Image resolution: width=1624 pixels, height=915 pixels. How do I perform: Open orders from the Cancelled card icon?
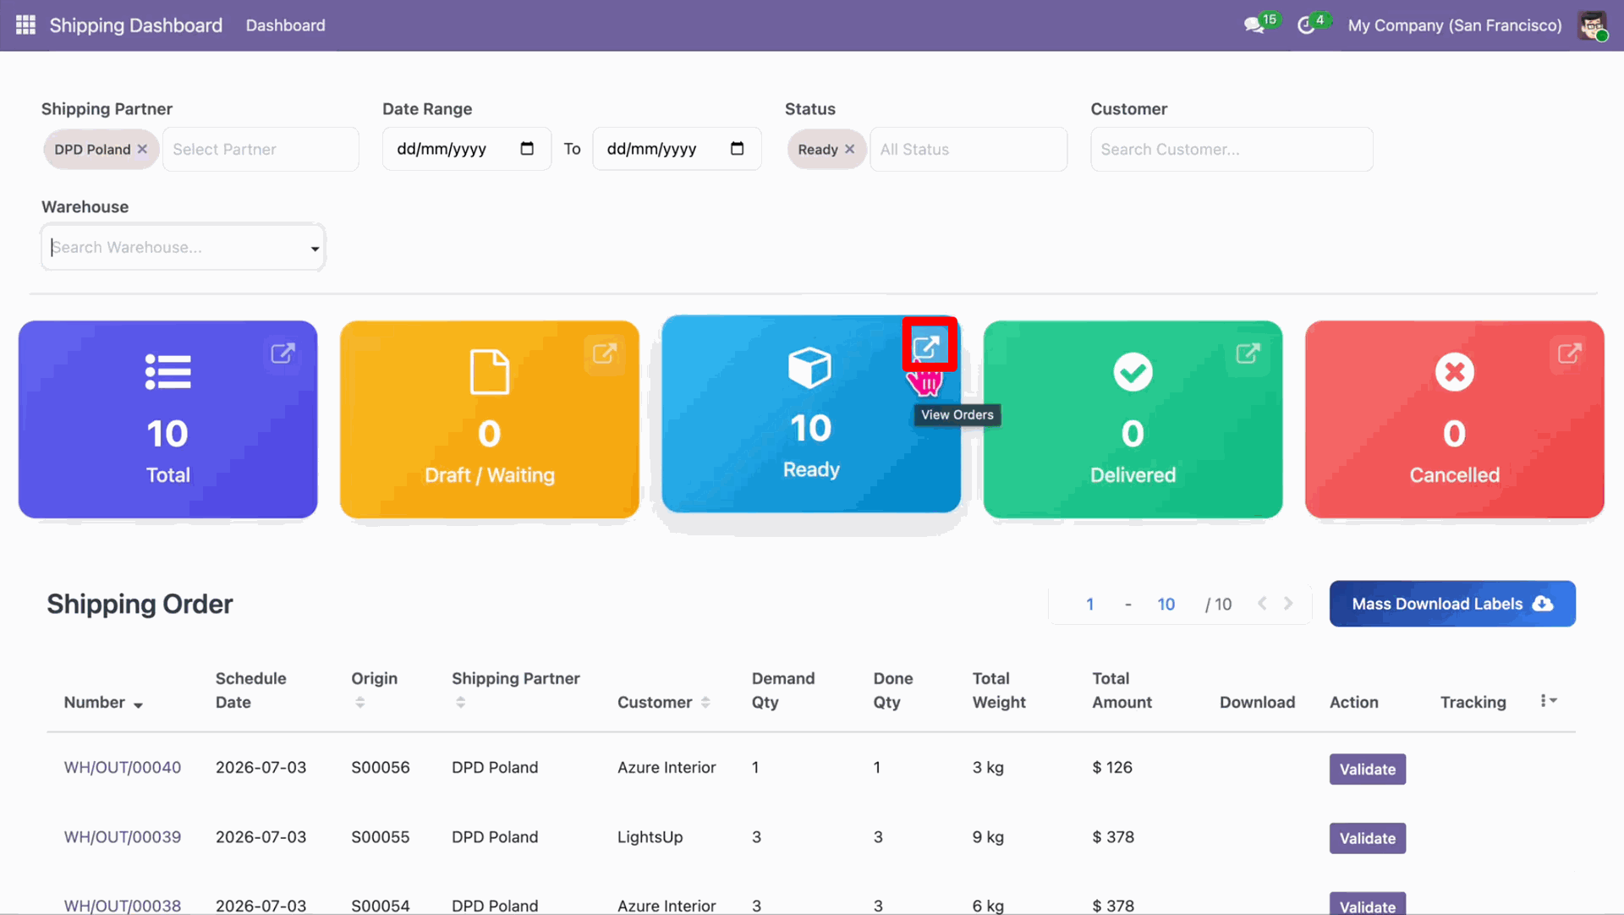[x=1569, y=353]
